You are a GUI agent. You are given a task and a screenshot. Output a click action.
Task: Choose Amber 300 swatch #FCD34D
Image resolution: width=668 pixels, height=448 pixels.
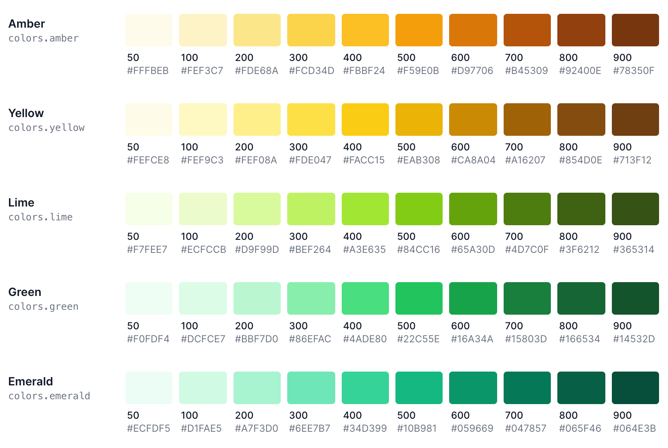click(x=311, y=30)
